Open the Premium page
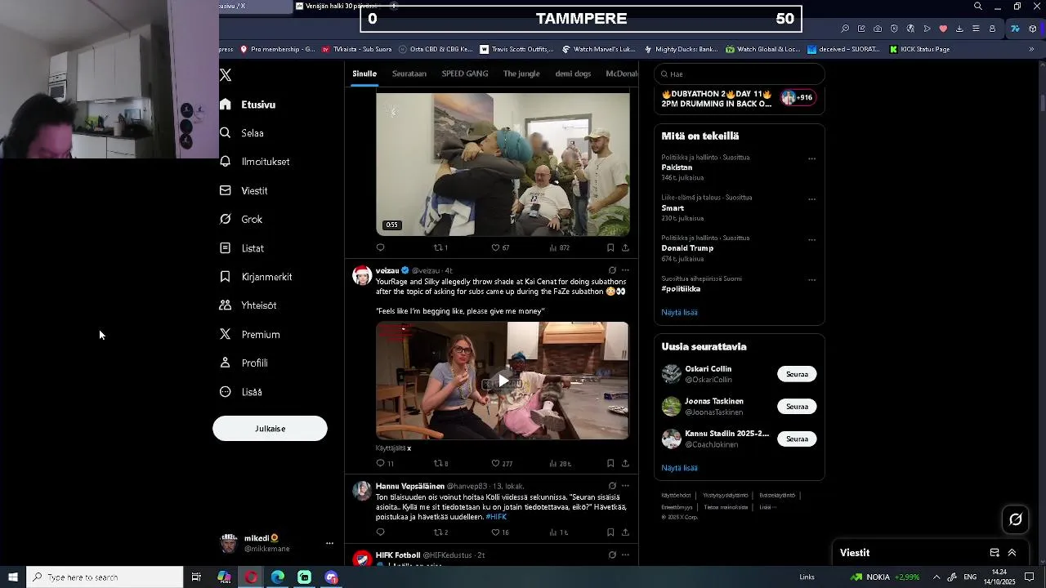The image size is (1046, 588). (x=250, y=334)
